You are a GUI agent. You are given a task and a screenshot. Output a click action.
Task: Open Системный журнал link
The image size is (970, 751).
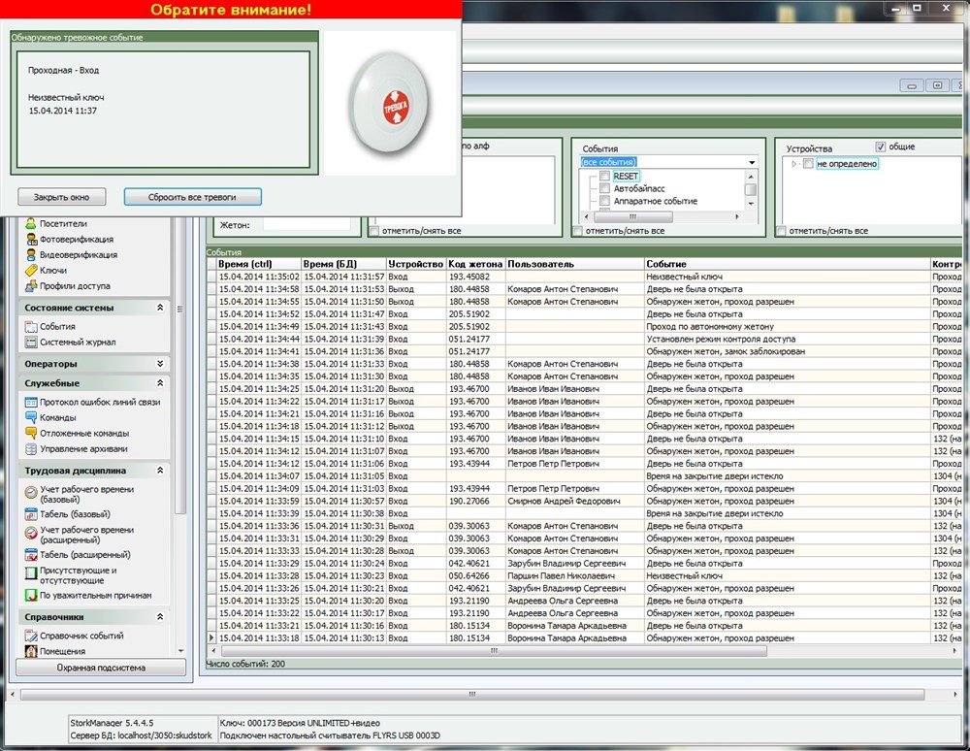click(78, 343)
